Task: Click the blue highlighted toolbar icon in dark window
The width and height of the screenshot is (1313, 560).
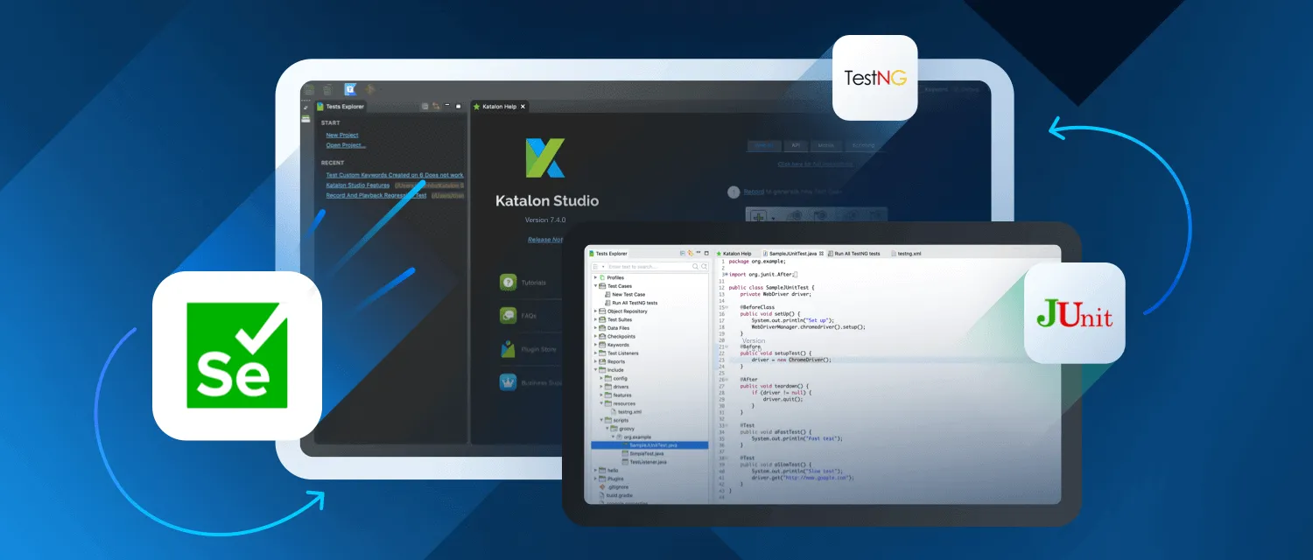Action: 350,89
